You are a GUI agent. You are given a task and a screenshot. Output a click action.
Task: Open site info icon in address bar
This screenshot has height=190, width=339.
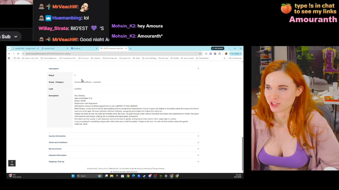[x=23, y=54]
